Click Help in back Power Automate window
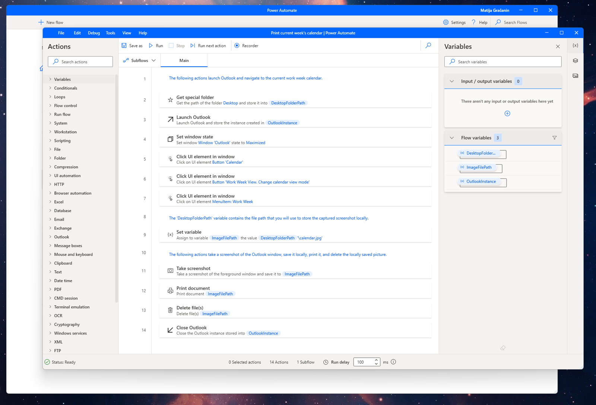 [x=479, y=22]
